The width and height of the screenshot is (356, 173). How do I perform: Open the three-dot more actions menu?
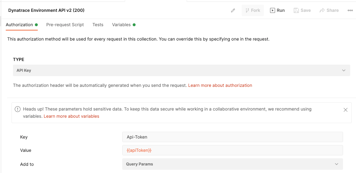(350, 10)
